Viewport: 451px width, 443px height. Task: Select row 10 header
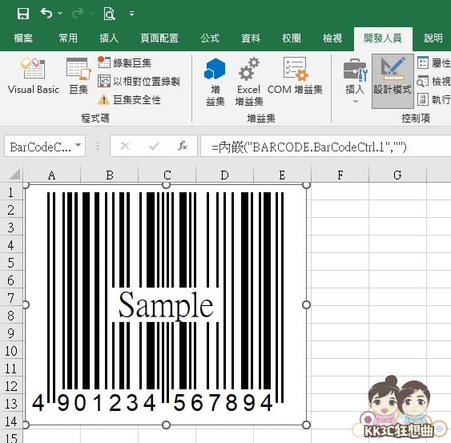tap(11, 350)
